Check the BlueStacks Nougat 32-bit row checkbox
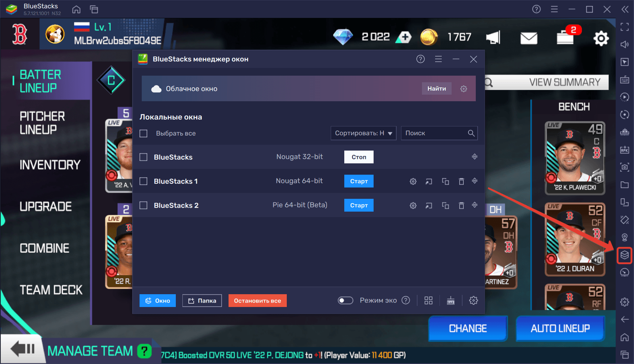 (144, 157)
